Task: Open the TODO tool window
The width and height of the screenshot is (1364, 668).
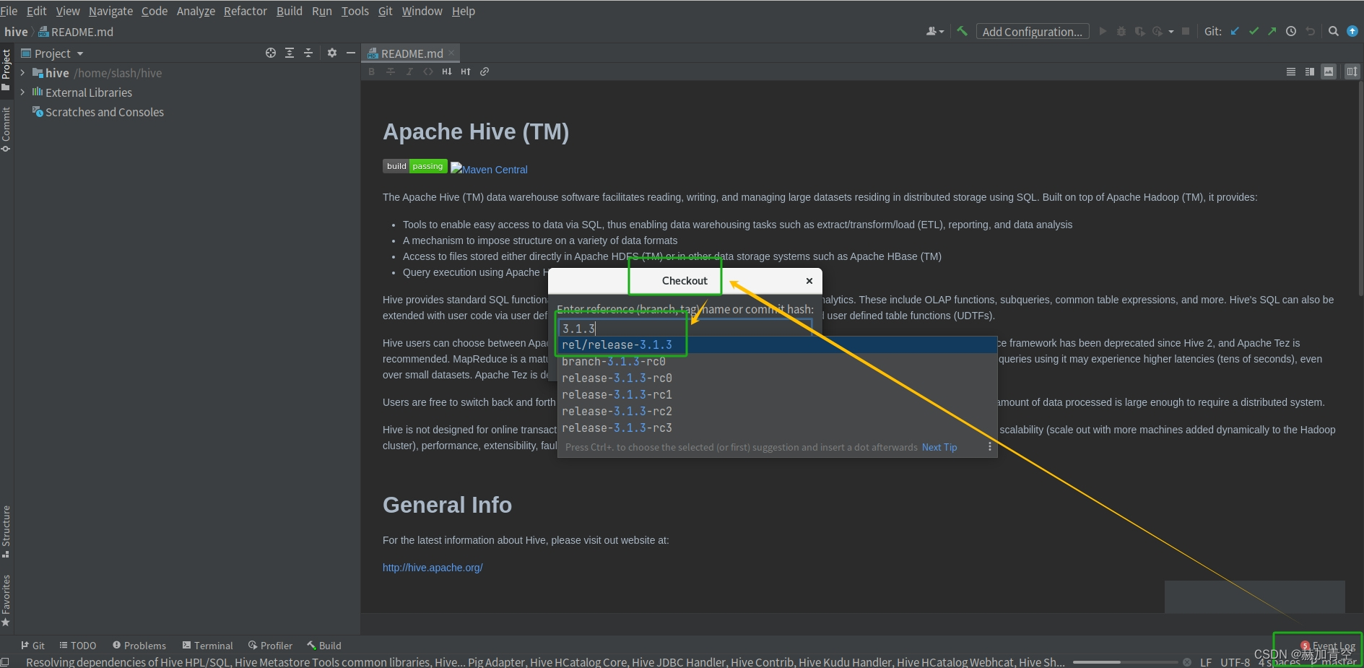Action: pyautogui.click(x=78, y=646)
